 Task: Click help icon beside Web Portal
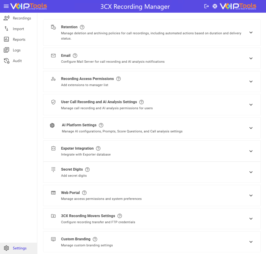[x=84, y=193]
